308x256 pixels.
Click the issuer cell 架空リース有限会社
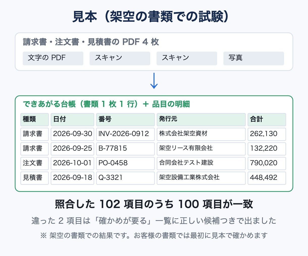pos(201,149)
